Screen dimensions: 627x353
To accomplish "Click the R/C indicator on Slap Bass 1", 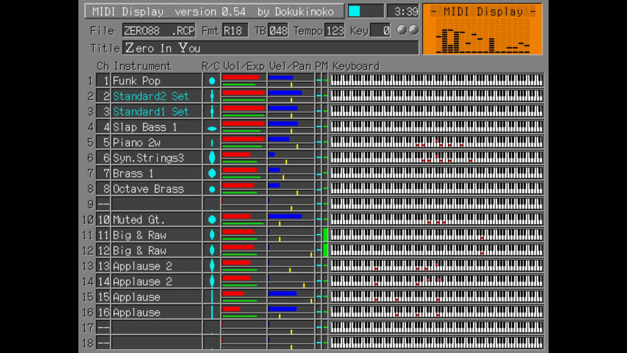I will (212, 127).
